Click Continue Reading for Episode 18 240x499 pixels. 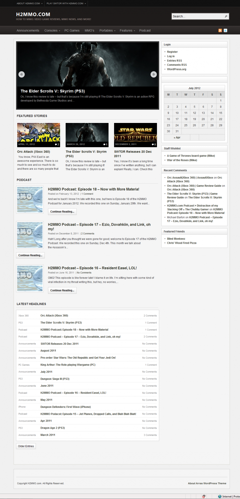(62, 212)
